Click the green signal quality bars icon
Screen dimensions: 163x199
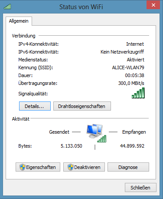(138, 93)
